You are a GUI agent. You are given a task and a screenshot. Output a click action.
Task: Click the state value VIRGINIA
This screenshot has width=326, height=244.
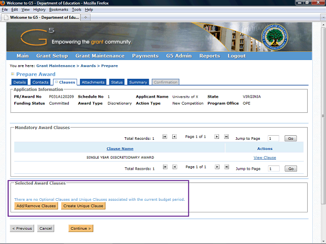(x=252, y=97)
